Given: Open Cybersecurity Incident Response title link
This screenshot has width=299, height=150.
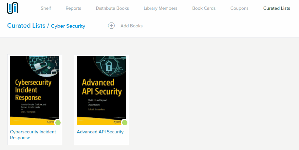Looking at the screenshot, I should [33, 135].
